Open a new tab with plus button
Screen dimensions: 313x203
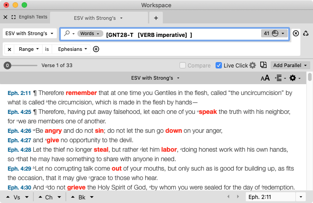(x=156, y=18)
